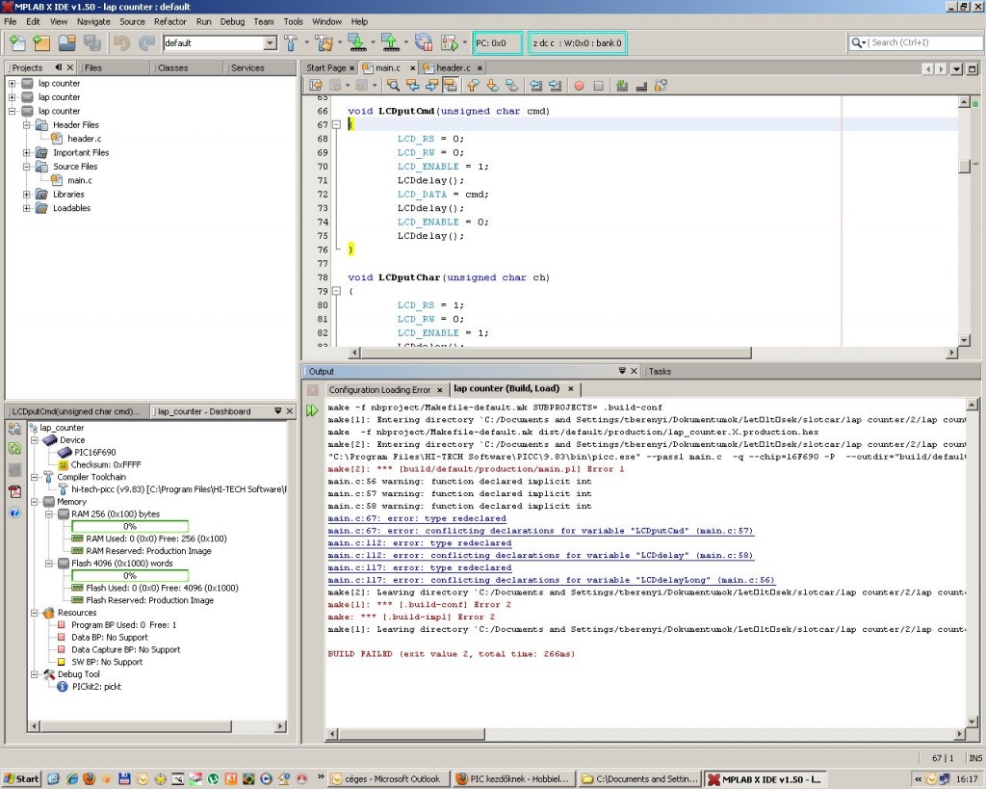Click the blue Dashboard help icon
986x789 pixels.
[x=14, y=513]
